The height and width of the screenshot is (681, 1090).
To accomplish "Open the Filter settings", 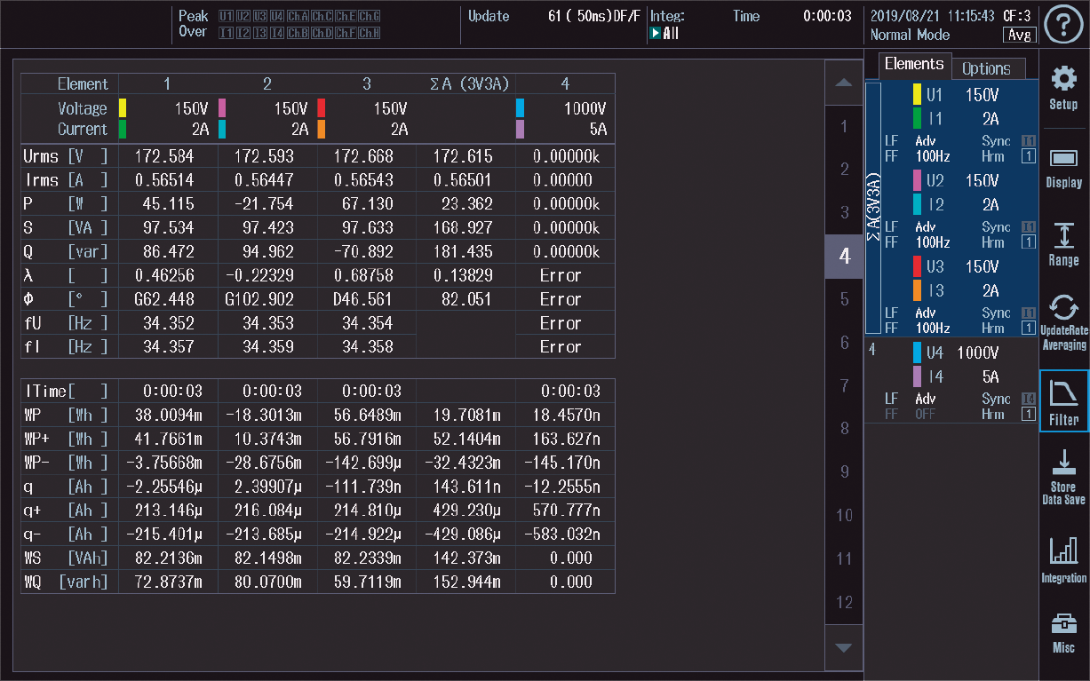I will (1064, 401).
